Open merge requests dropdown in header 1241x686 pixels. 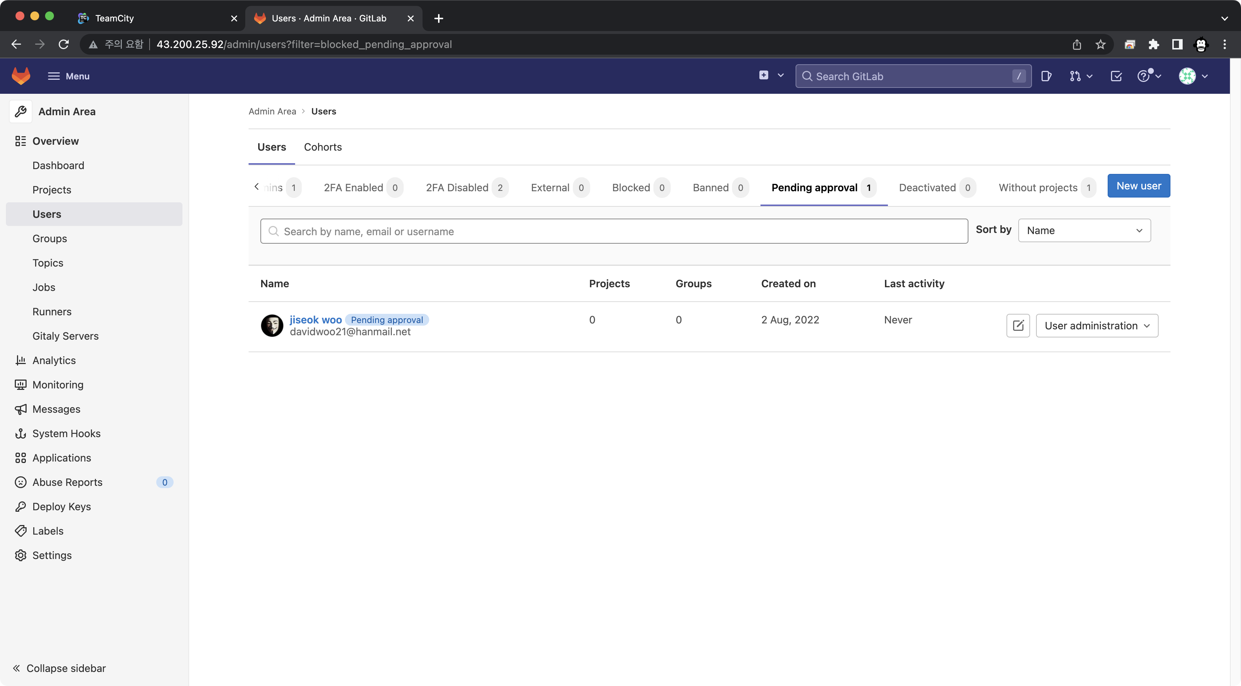(x=1081, y=76)
